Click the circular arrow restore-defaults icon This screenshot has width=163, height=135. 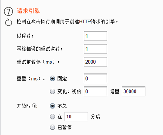click(8, 22)
